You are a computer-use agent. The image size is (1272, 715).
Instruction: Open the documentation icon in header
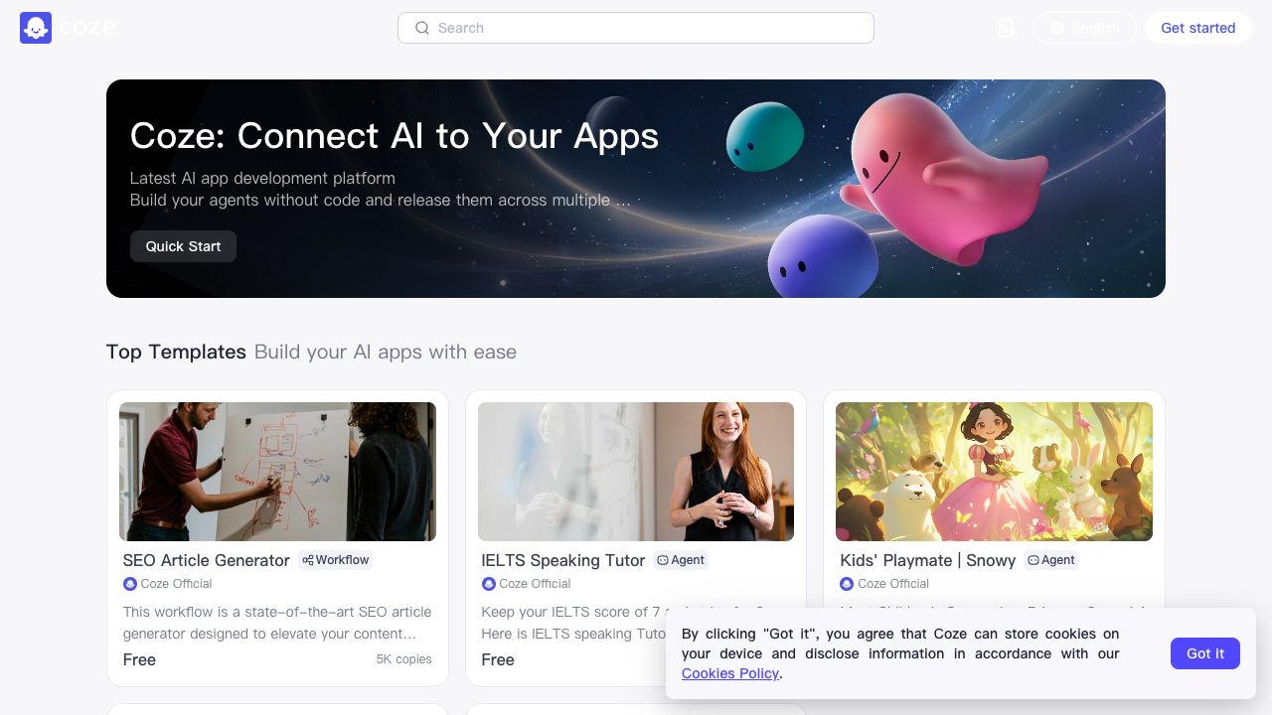click(x=1006, y=28)
